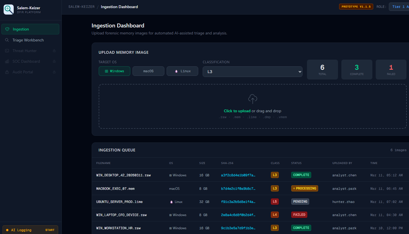The width and height of the screenshot is (409, 234).
Task: Click the cloud upload icon
Action: click(252, 99)
